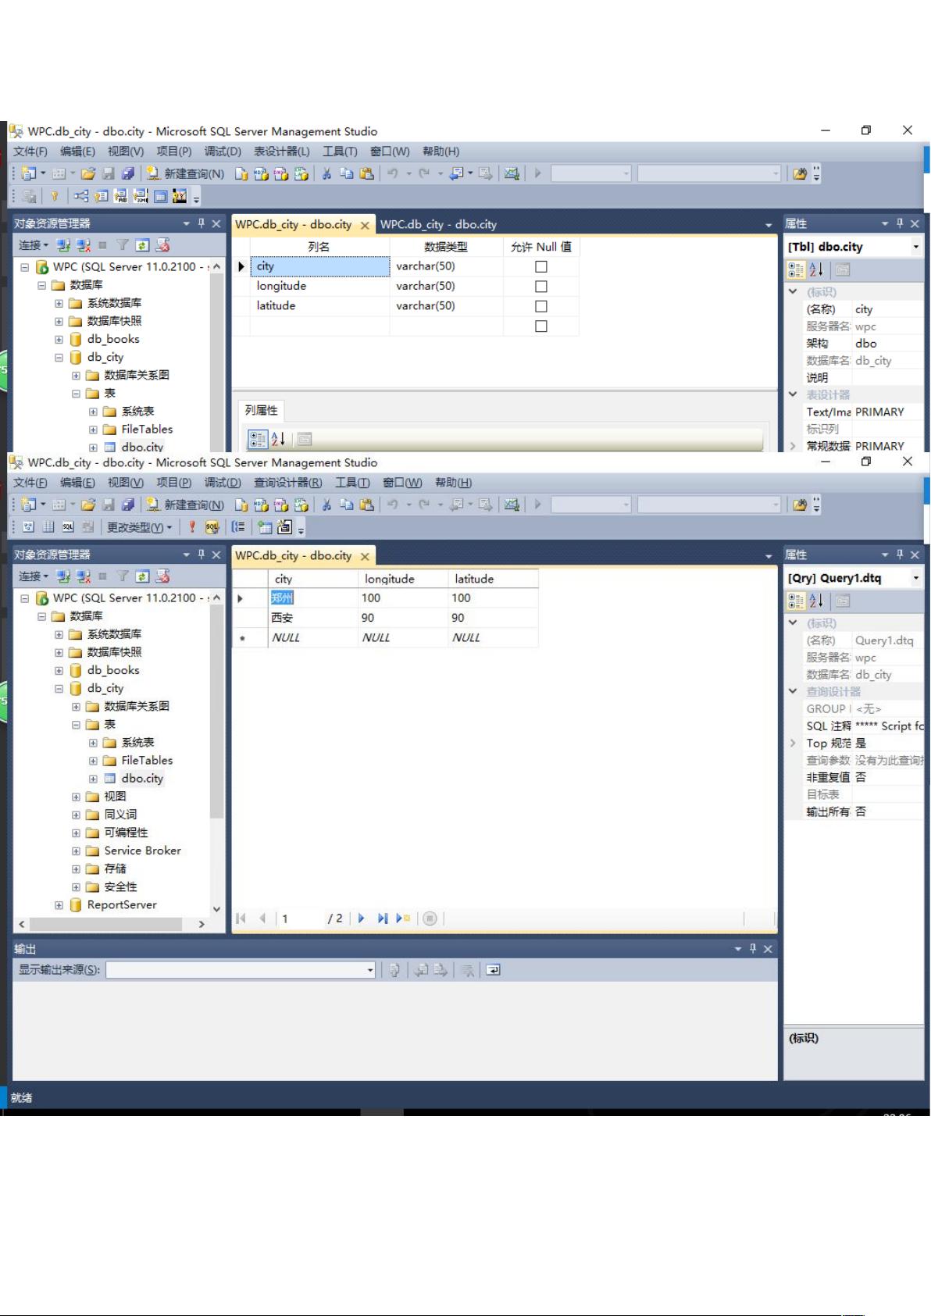This screenshot has width=931, height=1316.
Task: Move to next record in the results navigator
Action: tap(361, 918)
